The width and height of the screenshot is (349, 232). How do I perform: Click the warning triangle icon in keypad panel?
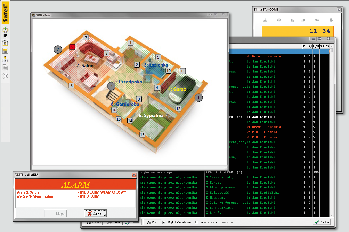(265, 20)
